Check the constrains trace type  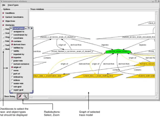[x=12, y=38]
